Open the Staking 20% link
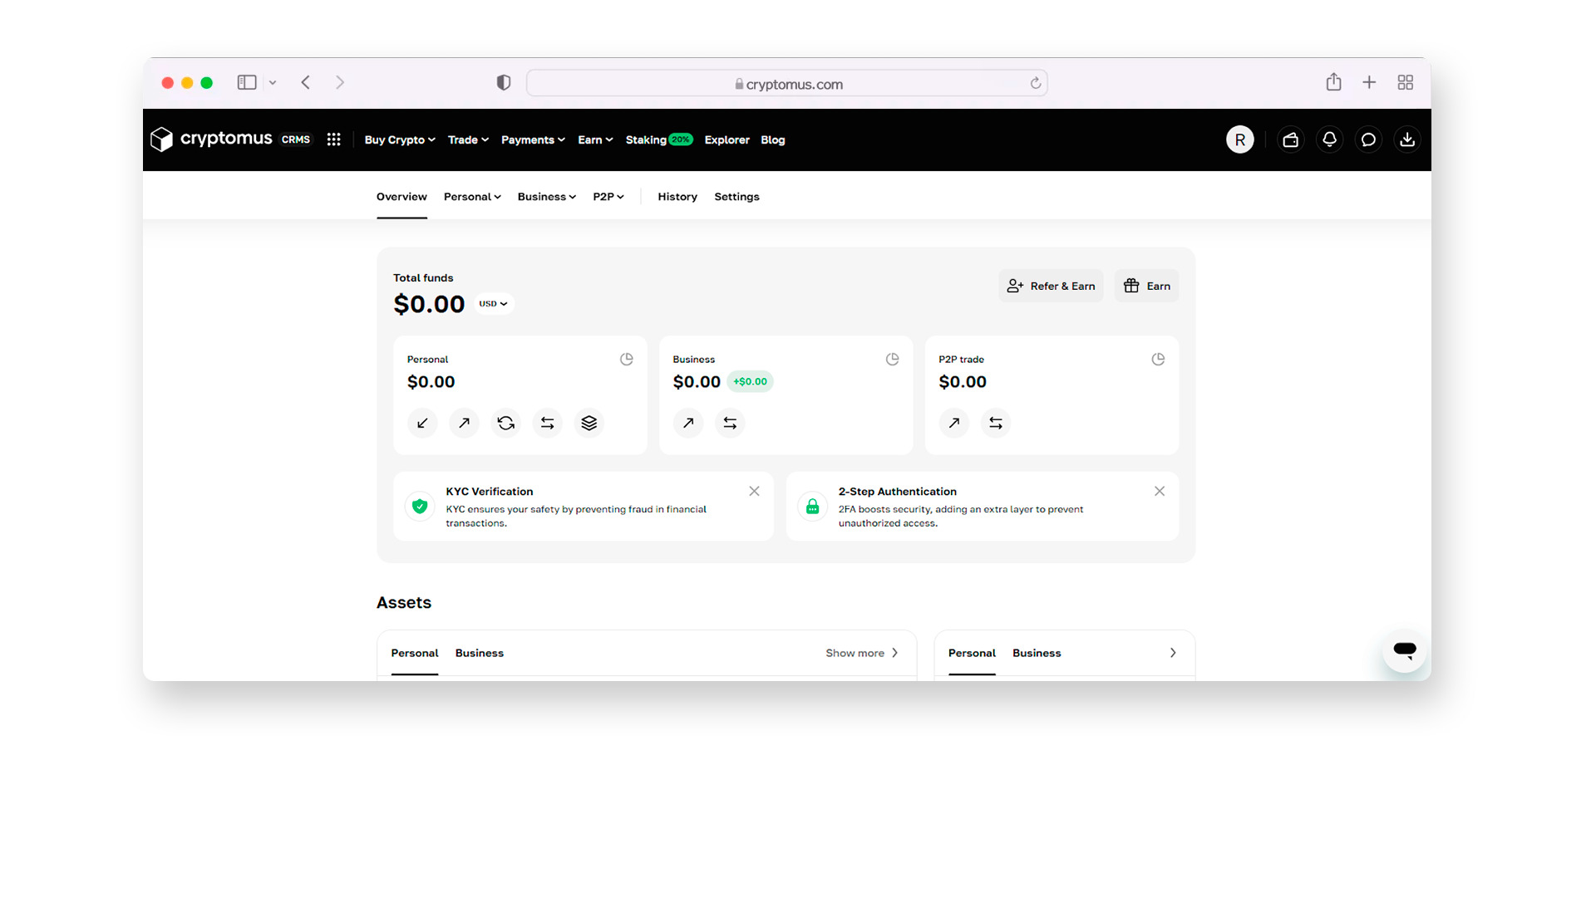Viewport: 1596px width, 897px height. [658, 140]
